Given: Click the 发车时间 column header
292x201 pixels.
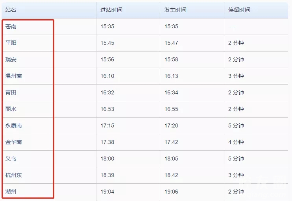Looking at the screenshot, I should coord(176,10).
